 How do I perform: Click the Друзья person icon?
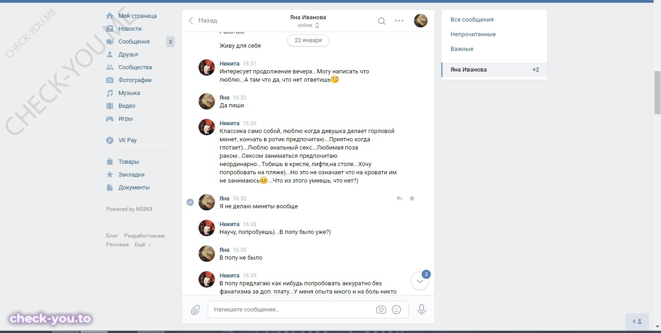110,54
